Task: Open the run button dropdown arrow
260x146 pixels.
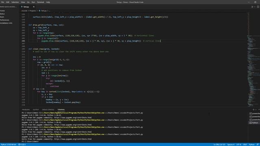Action: pyautogui.click(x=255, y=7)
